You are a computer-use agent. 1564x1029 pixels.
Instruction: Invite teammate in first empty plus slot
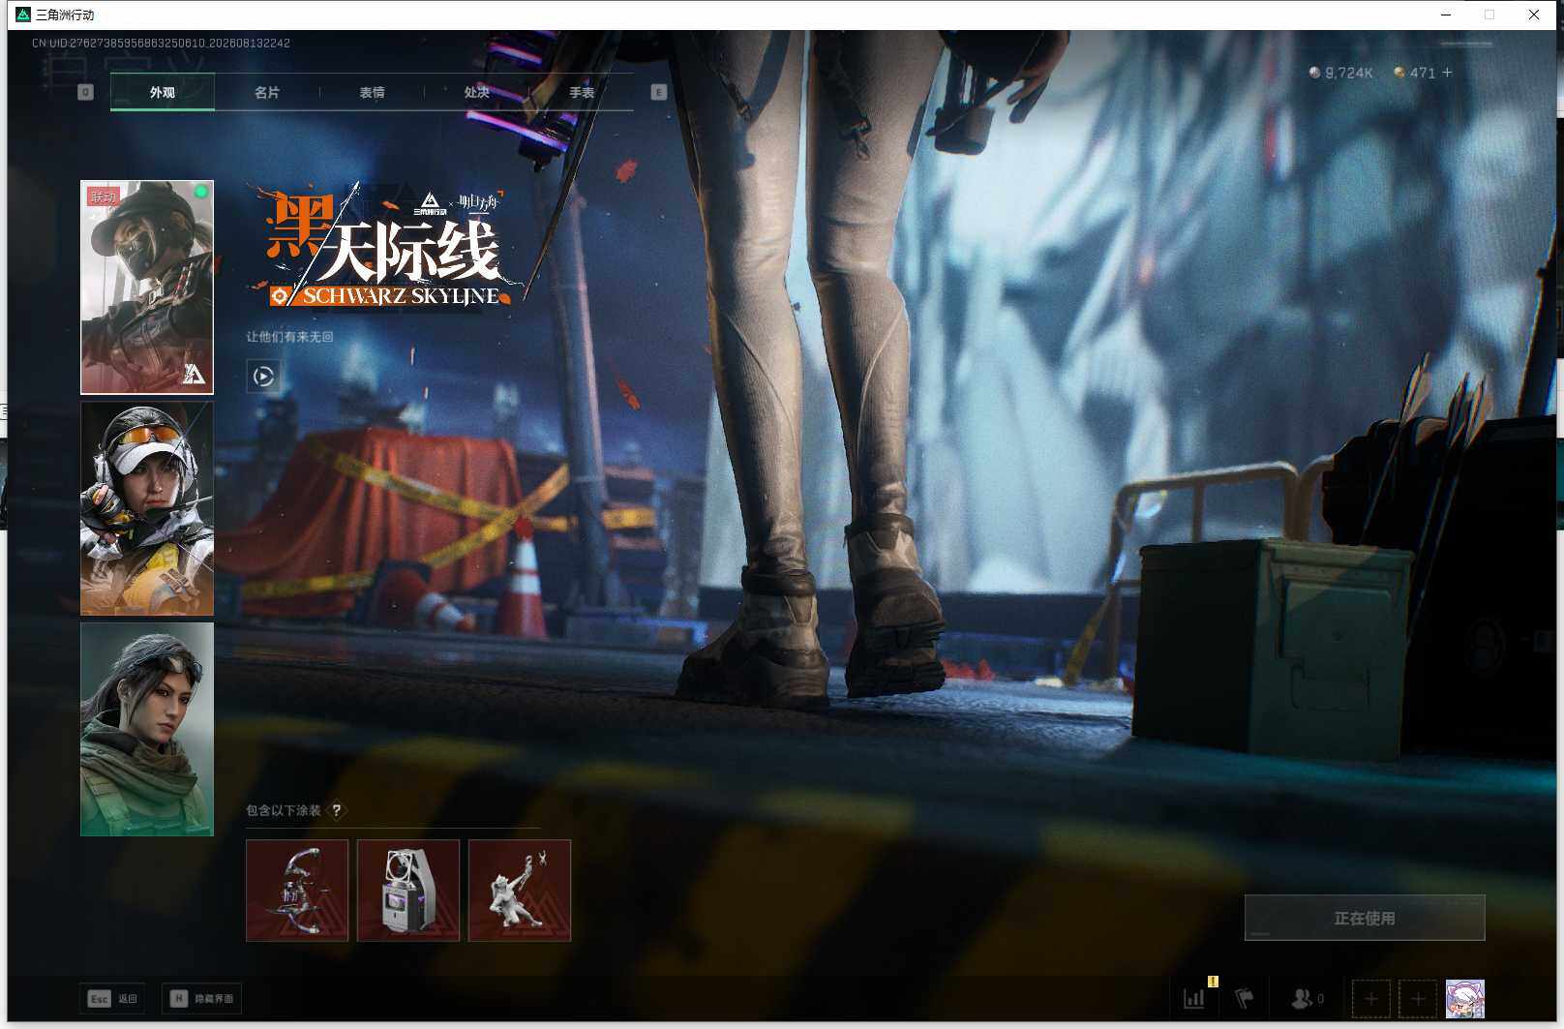1370,999
